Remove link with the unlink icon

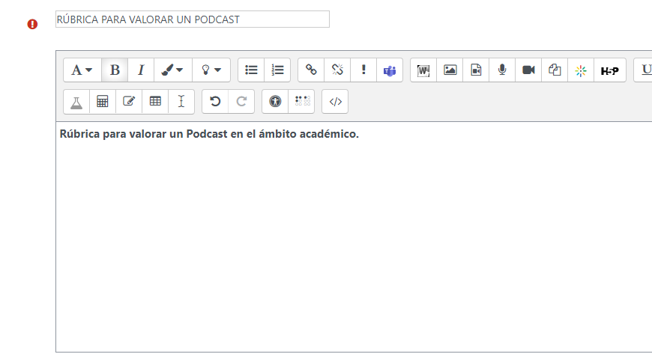tap(337, 70)
